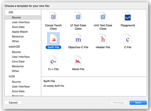
Task: Select the Playground template icon
Action: pos(128,16)
